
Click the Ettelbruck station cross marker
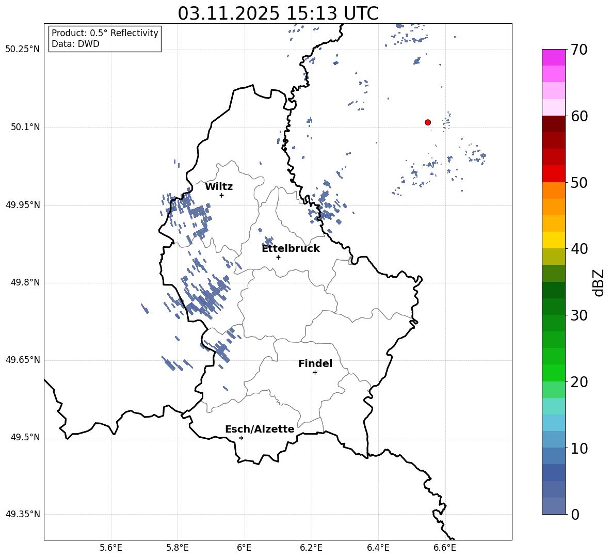278,257
